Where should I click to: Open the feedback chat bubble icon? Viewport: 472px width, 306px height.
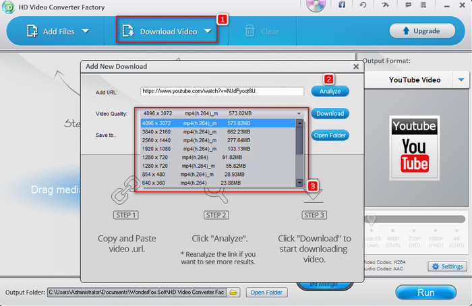pyautogui.click(x=408, y=5)
